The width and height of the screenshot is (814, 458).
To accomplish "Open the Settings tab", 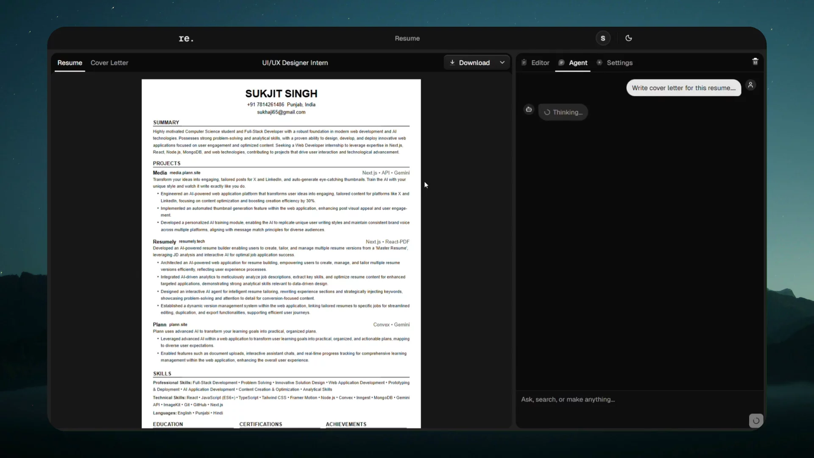I will [614, 63].
